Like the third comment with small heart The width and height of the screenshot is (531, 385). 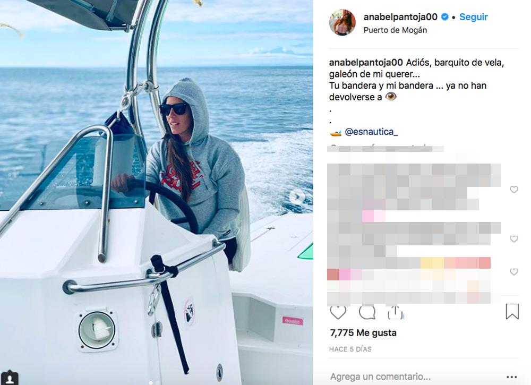514,272
